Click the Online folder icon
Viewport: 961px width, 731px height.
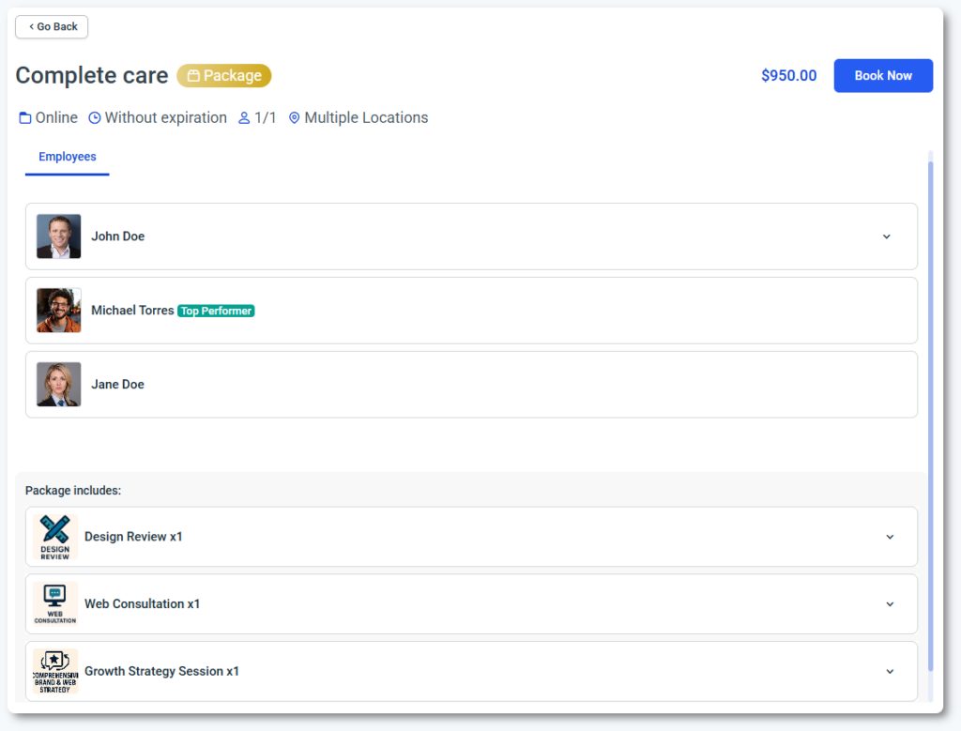coord(25,118)
